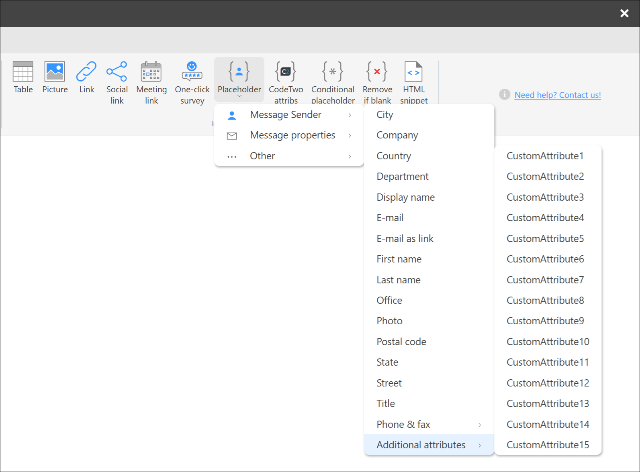The width and height of the screenshot is (640, 472).
Task: Choose the City placeholder
Action: [x=429, y=115]
